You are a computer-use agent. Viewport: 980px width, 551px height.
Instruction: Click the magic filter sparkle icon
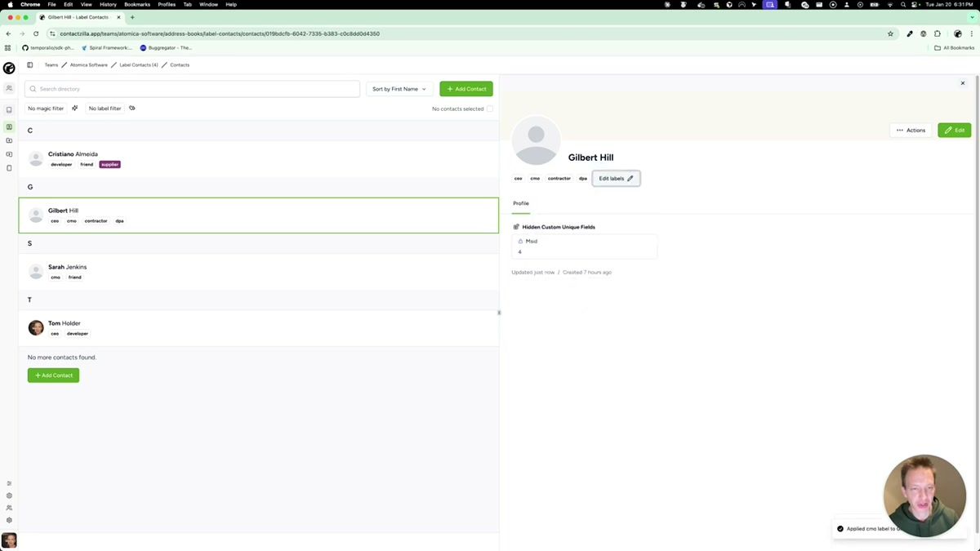[x=74, y=108]
